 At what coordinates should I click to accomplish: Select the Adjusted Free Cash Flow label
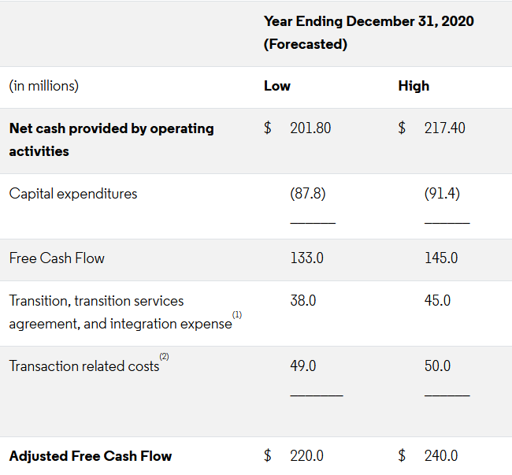pos(91,456)
